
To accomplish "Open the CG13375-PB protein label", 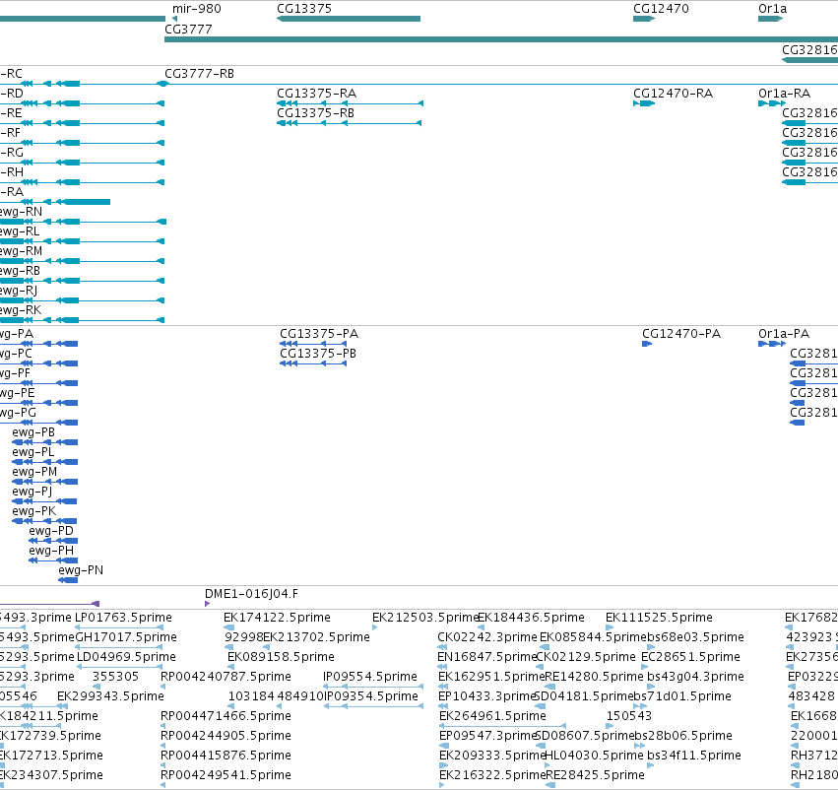I will tap(318, 354).
